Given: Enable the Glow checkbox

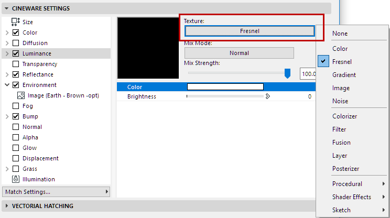Looking at the screenshot, I should tap(16, 148).
